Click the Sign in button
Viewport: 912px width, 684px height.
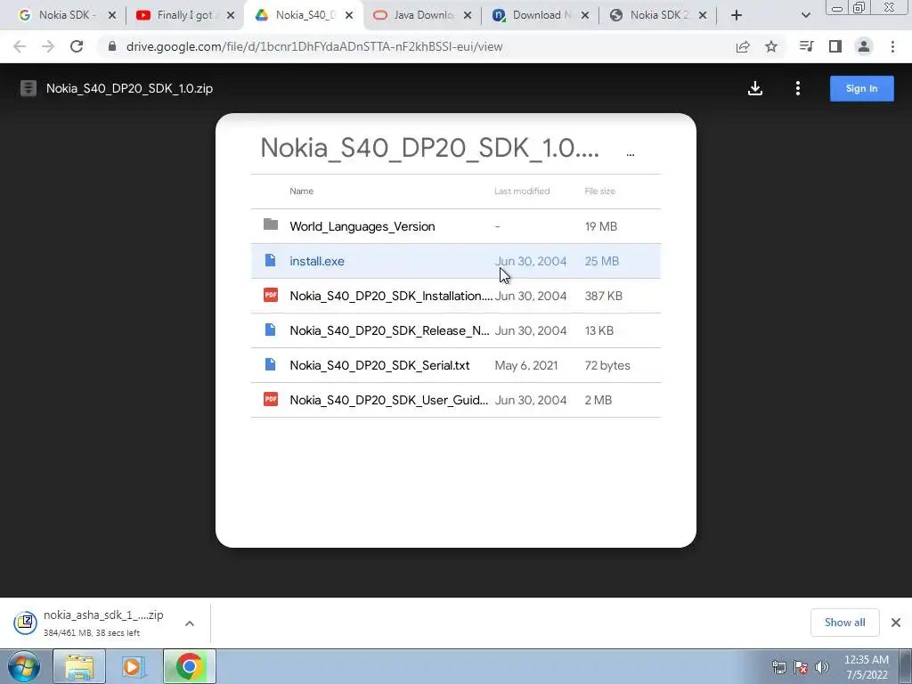pyautogui.click(x=861, y=88)
